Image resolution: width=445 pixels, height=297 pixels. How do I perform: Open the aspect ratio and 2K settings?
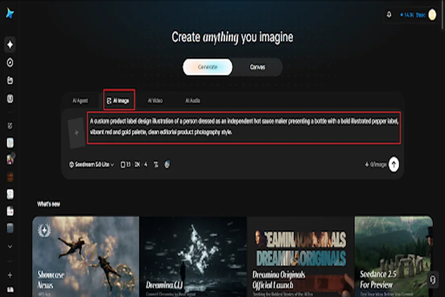point(134,164)
